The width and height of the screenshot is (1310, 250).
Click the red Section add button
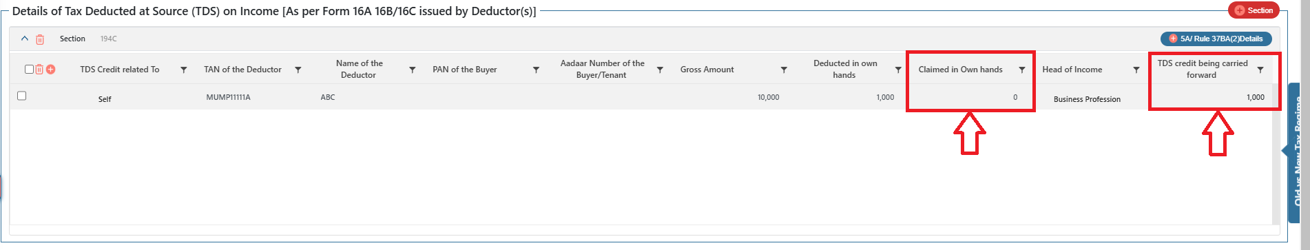click(1254, 10)
